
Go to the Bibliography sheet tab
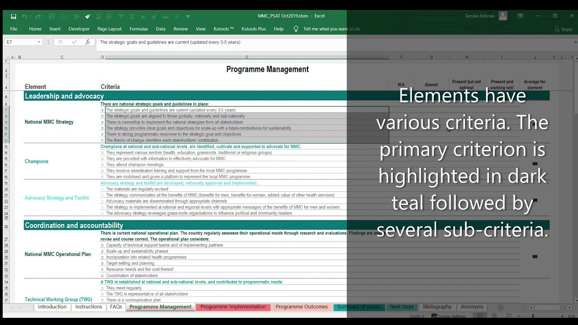pos(437,307)
